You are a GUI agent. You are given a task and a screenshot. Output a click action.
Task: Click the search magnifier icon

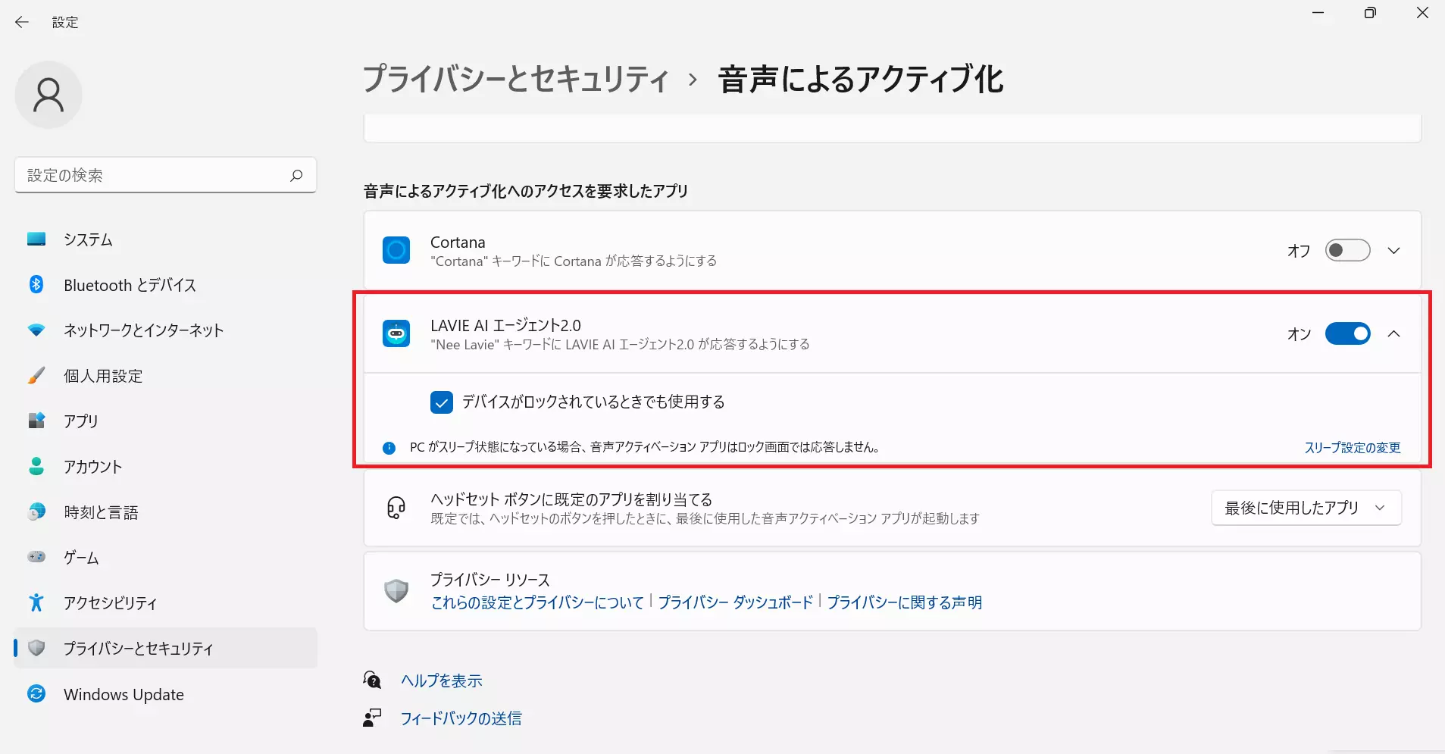tap(296, 175)
